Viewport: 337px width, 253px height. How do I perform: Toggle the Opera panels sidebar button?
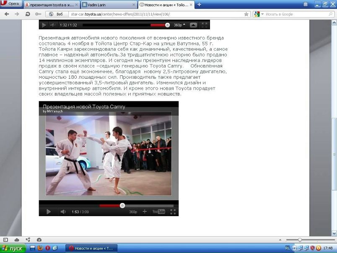point(6,240)
